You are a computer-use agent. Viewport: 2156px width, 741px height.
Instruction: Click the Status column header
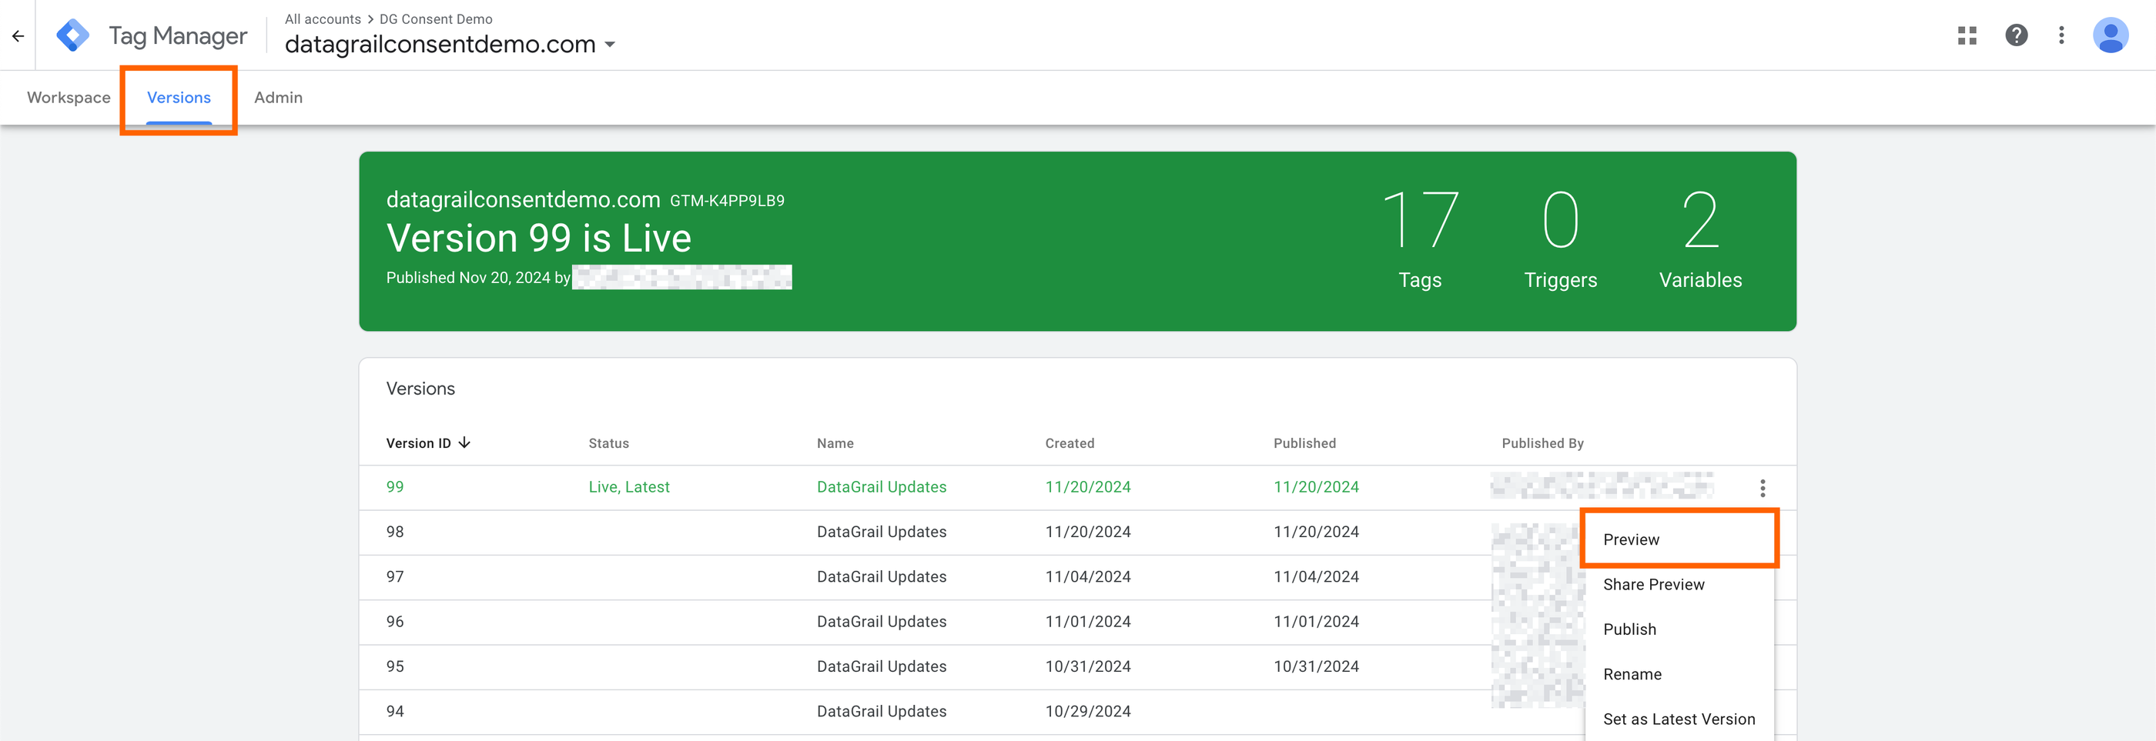coord(608,443)
